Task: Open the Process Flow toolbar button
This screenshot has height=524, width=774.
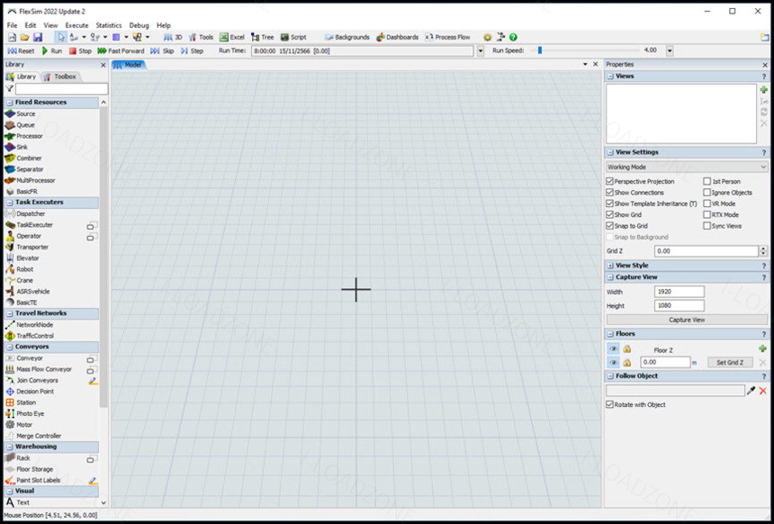Action: click(x=447, y=37)
